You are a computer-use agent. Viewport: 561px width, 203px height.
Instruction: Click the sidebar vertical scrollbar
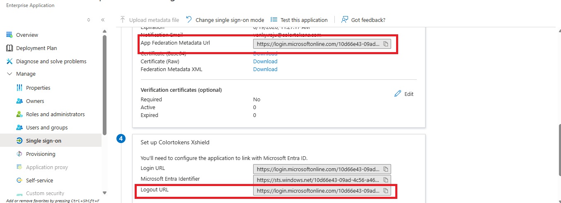tap(104, 83)
